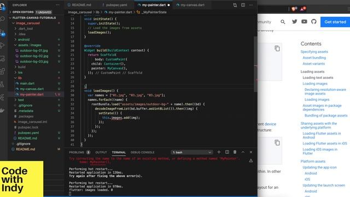Select the Terminal panel tab
This screenshot has height=197, width=350.
(x=119, y=152)
